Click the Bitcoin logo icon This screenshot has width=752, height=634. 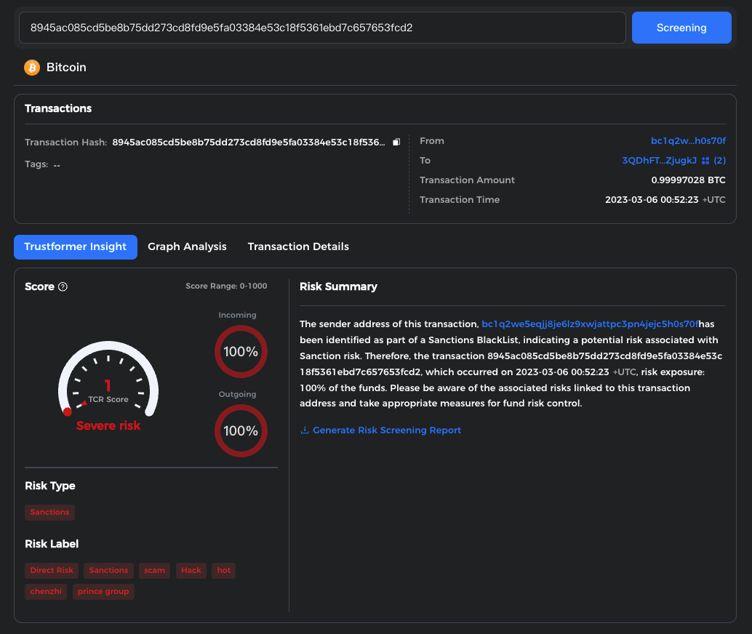click(32, 68)
